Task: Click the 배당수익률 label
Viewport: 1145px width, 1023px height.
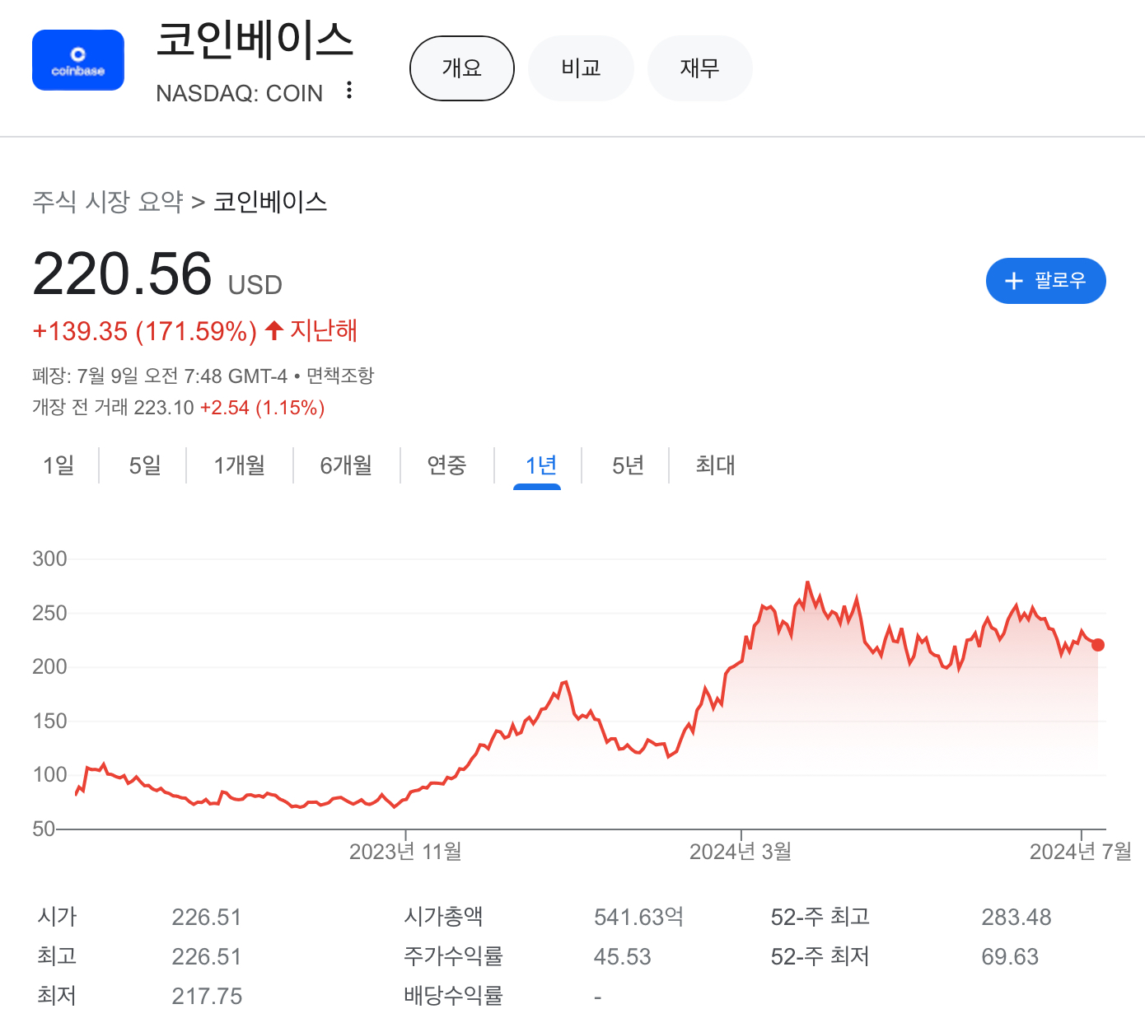Action: coord(453,996)
